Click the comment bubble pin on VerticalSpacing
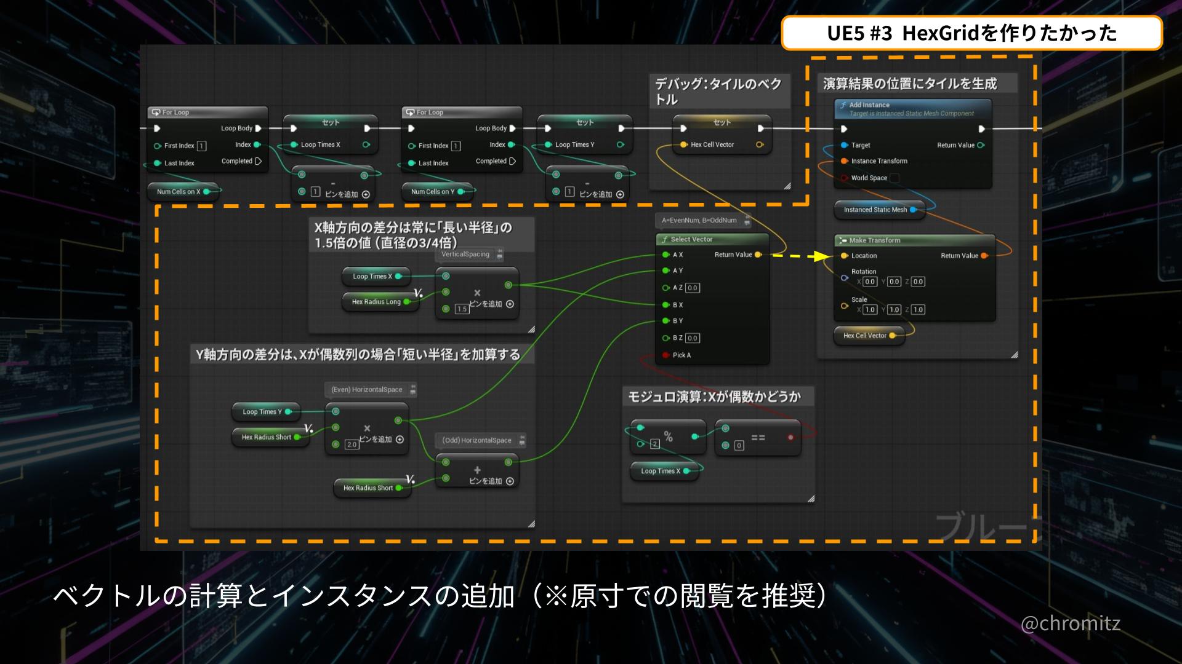 pos(500,255)
